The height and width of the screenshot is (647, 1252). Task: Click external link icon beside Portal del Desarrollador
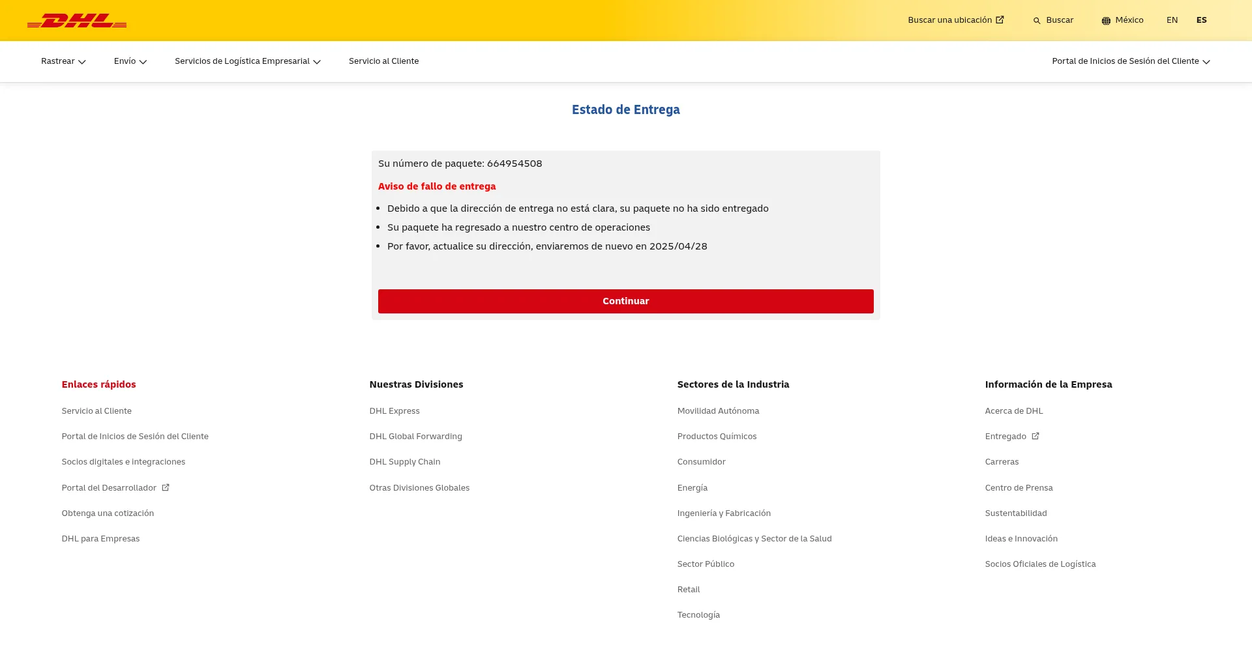point(166,487)
